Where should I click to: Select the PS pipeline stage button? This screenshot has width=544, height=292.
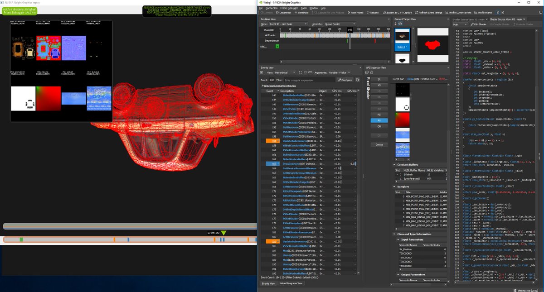click(x=379, y=120)
